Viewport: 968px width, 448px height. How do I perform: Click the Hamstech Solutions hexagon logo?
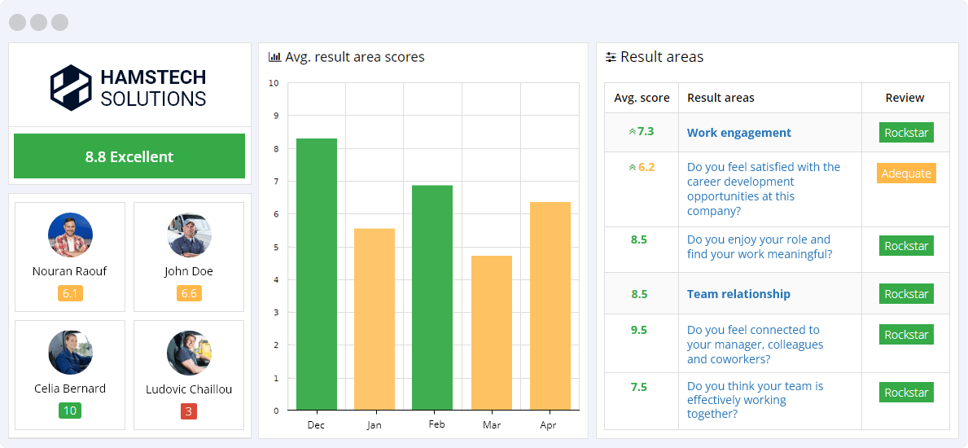tap(70, 88)
